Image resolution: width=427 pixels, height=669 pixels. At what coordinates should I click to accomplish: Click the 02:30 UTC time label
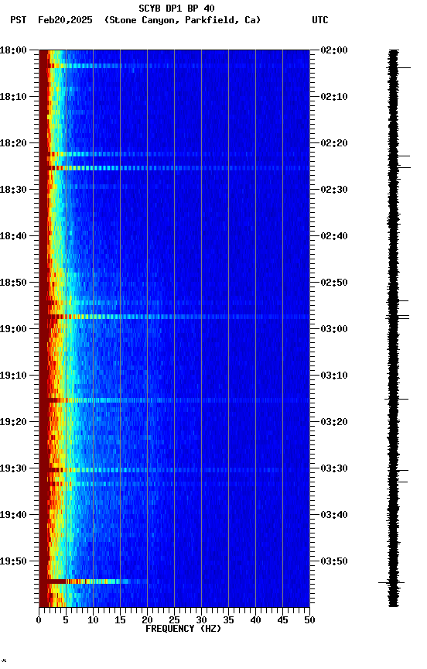[334, 190]
